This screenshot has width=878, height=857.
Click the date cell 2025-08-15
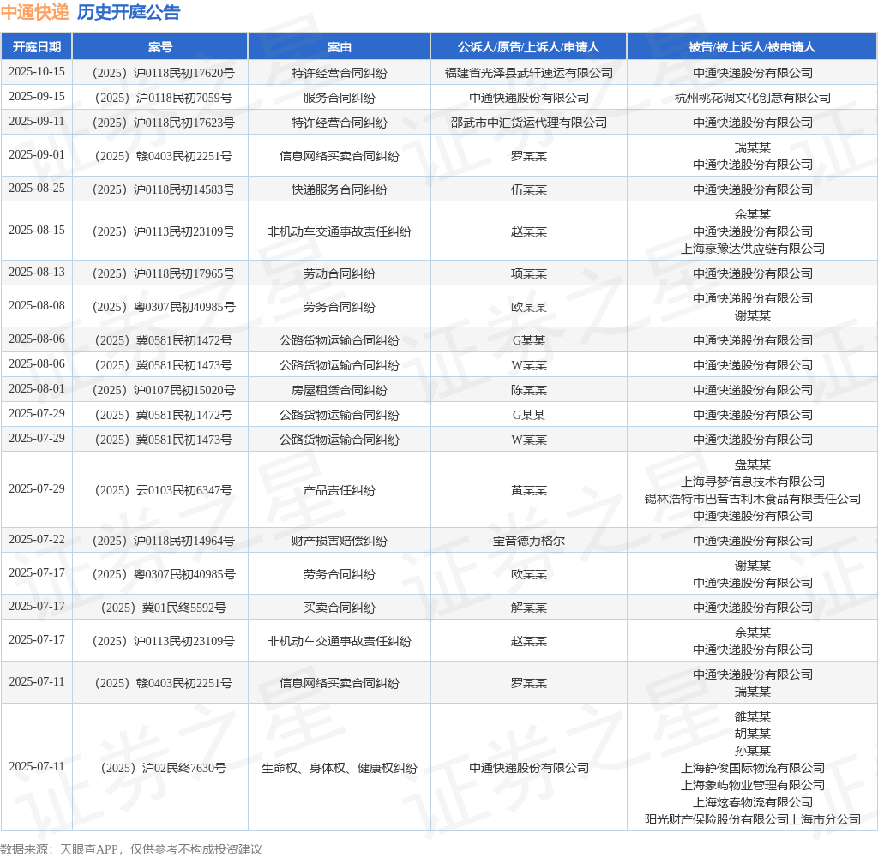pos(37,230)
